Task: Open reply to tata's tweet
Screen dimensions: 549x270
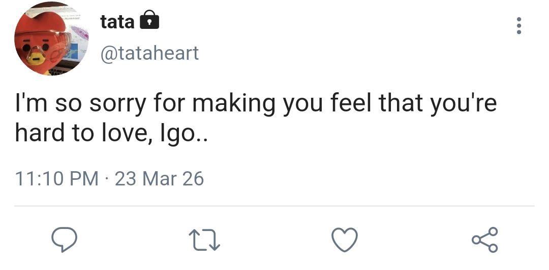Action: (x=65, y=240)
